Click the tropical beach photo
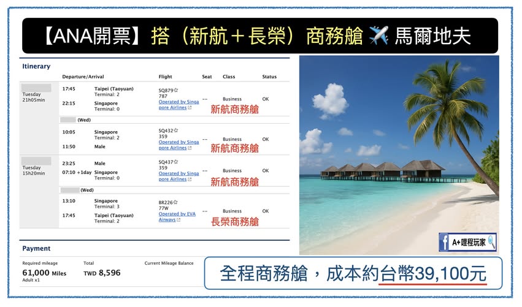 (399, 153)
